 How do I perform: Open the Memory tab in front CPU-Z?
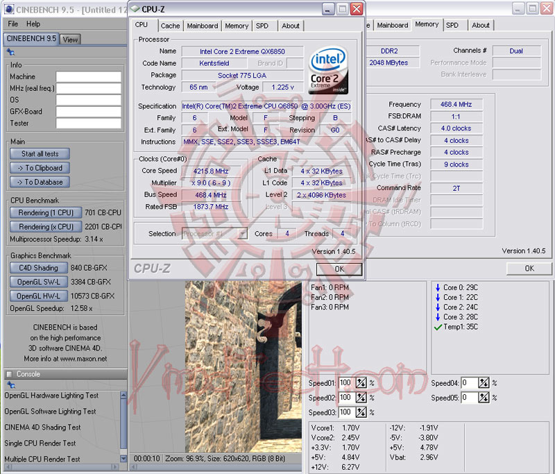click(237, 26)
